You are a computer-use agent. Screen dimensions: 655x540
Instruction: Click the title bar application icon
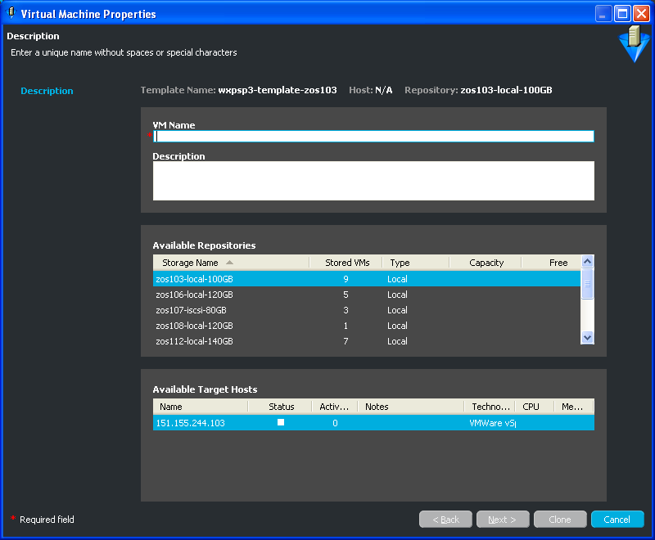pos(11,13)
